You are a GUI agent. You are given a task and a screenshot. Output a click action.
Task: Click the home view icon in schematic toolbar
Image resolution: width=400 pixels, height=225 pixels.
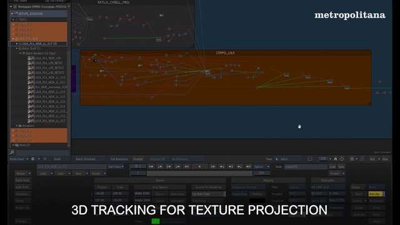(x=336, y=159)
